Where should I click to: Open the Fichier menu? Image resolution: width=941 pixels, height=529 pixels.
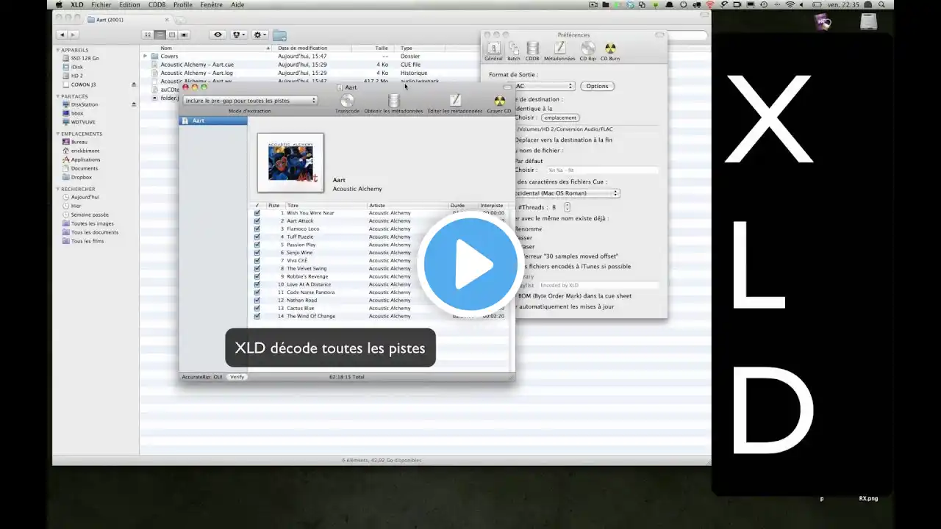pos(101,4)
